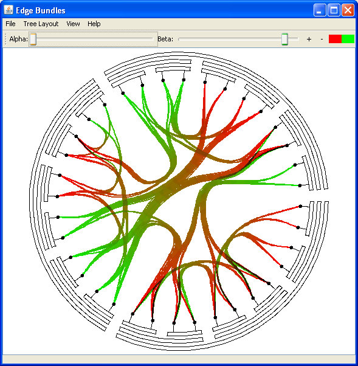Click the Beta slider thumb

click(x=284, y=39)
